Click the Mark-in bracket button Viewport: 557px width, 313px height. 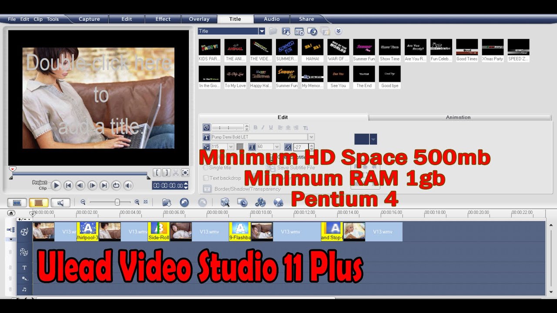pyautogui.click(x=158, y=173)
